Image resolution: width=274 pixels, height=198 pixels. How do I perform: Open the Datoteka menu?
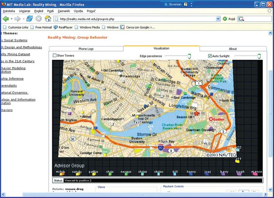9,11
